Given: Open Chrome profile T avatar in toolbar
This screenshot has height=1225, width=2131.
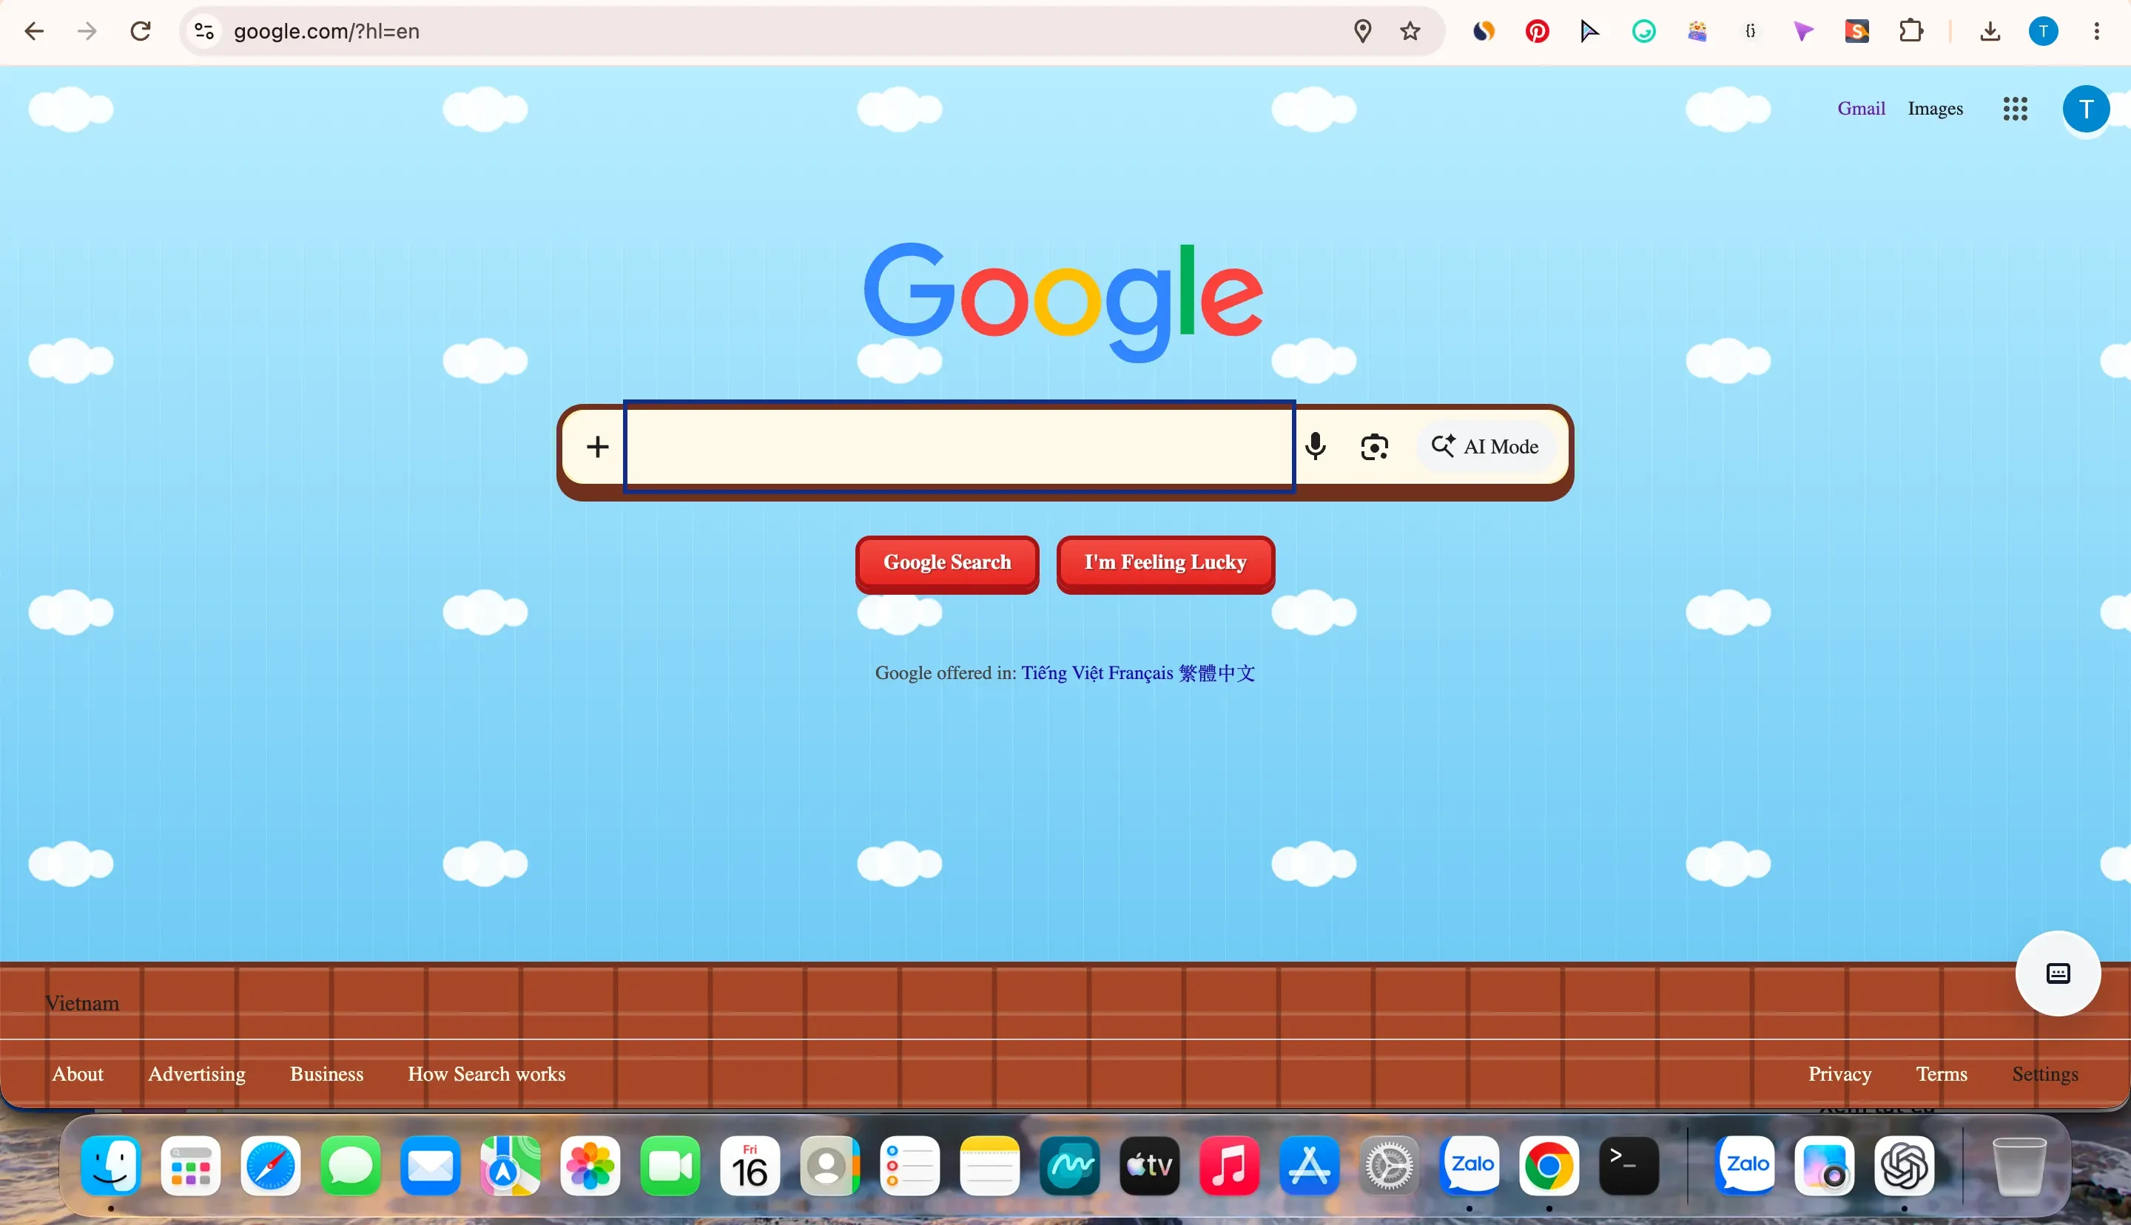Looking at the screenshot, I should [x=2044, y=31].
